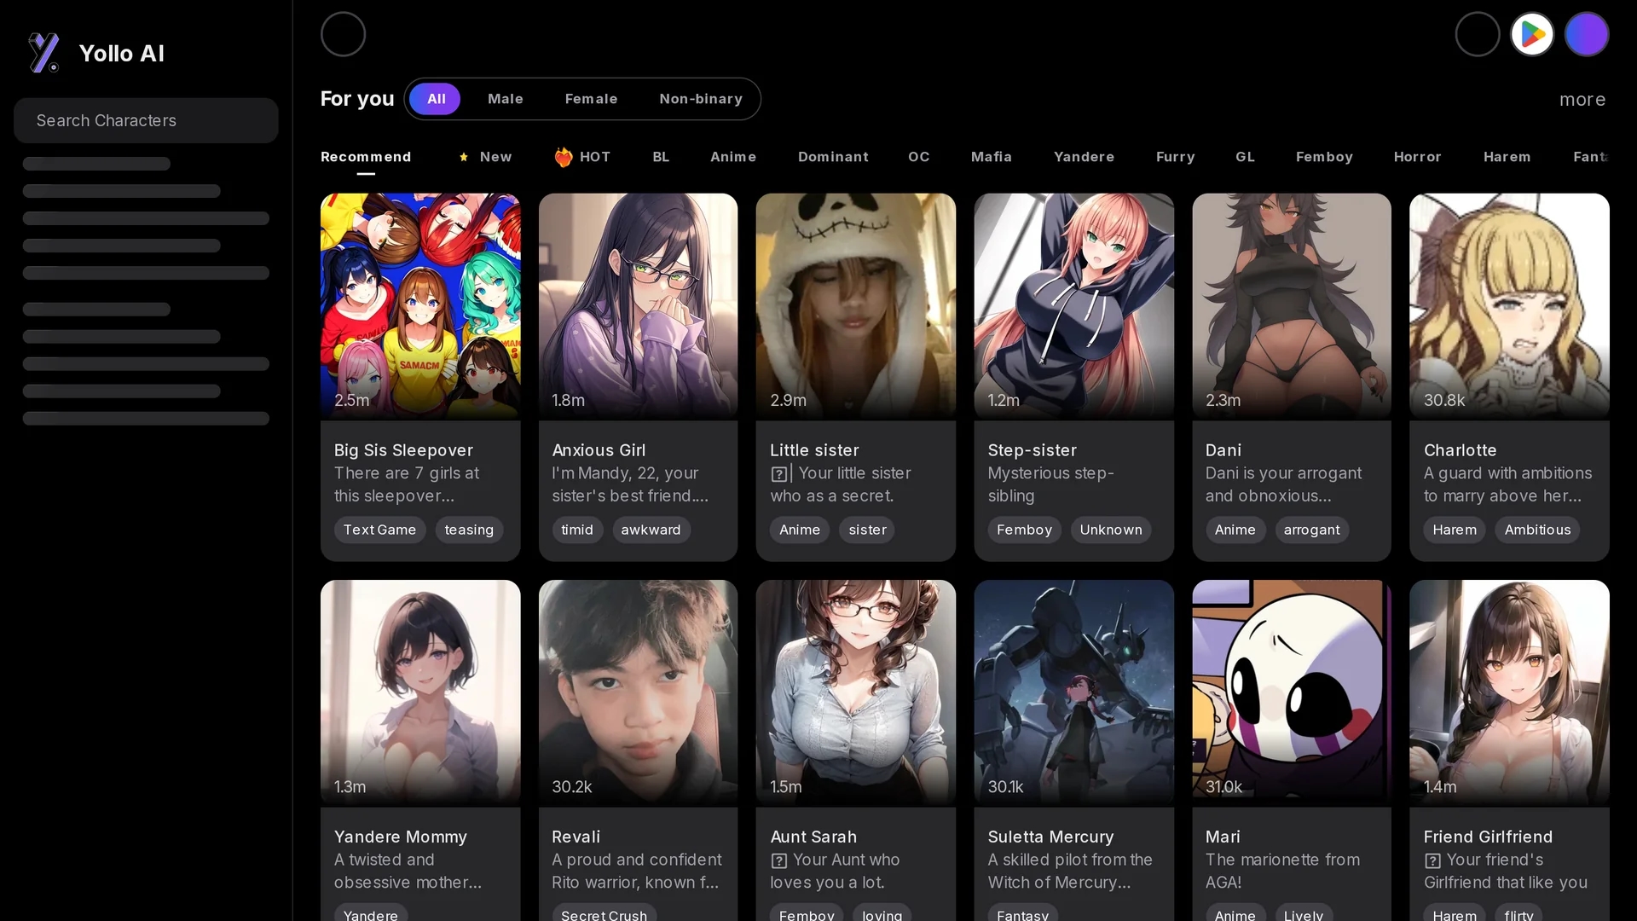Click the Yandere tag on Yandere Mommy
The height and width of the screenshot is (921, 1637).
[x=370, y=914]
